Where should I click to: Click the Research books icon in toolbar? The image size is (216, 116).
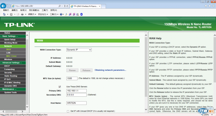click(x=78, y=14)
